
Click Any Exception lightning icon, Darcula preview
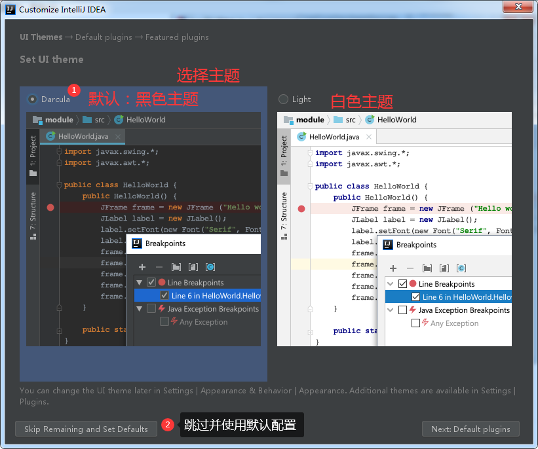tap(174, 321)
